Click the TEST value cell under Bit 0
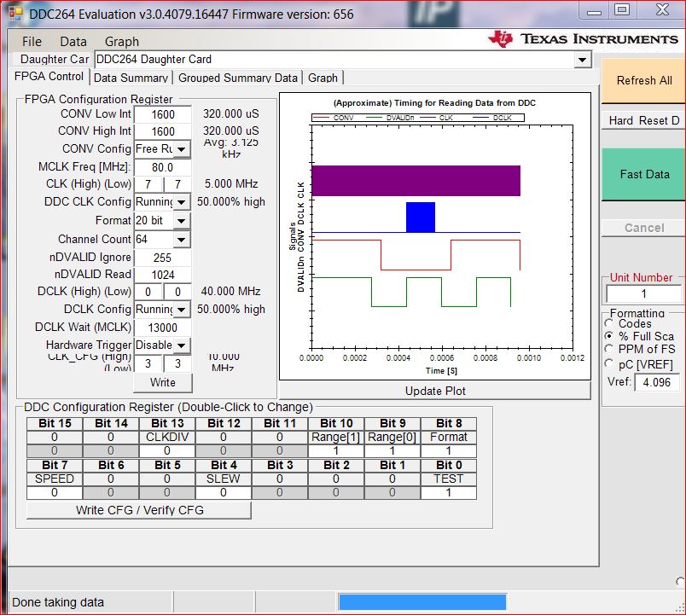The image size is (686, 615). coord(449,493)
